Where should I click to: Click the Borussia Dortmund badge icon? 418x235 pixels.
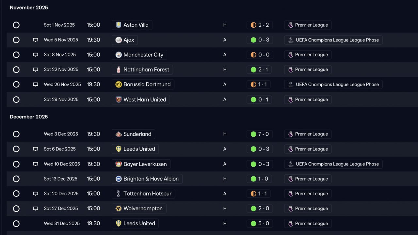click(119, 85)
